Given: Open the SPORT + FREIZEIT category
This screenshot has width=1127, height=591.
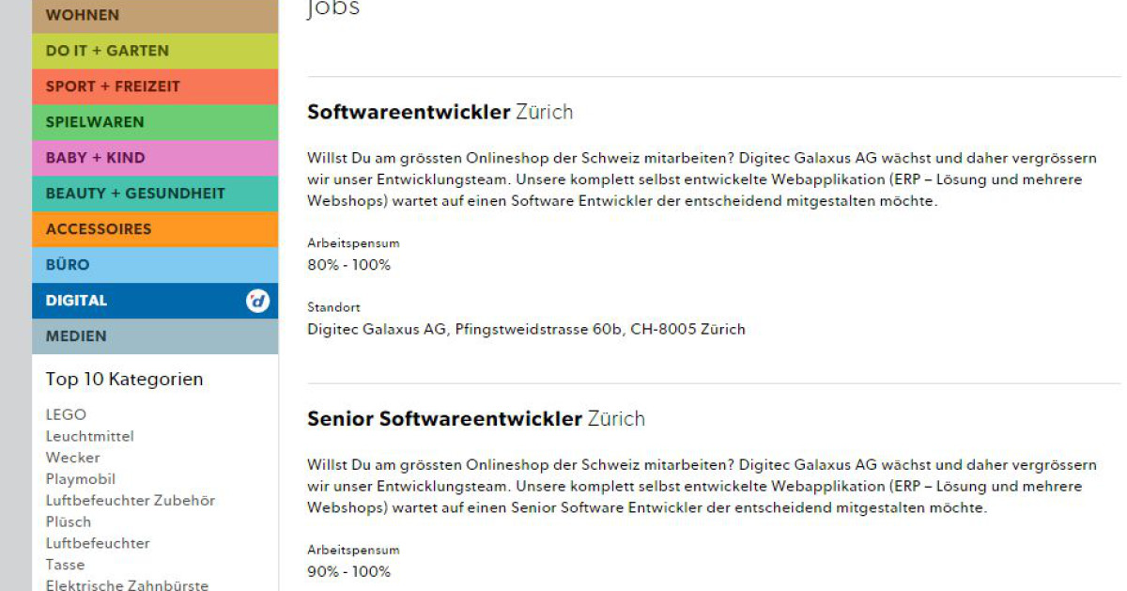Looking at the screenshot, I should coord(113,86).
